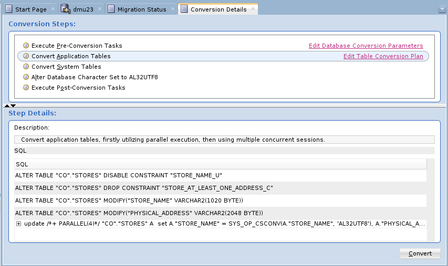Open Edit Table Conversion Plan link
Image resolution: width=448 pixels, height=266 pixels.
(383, 56)
